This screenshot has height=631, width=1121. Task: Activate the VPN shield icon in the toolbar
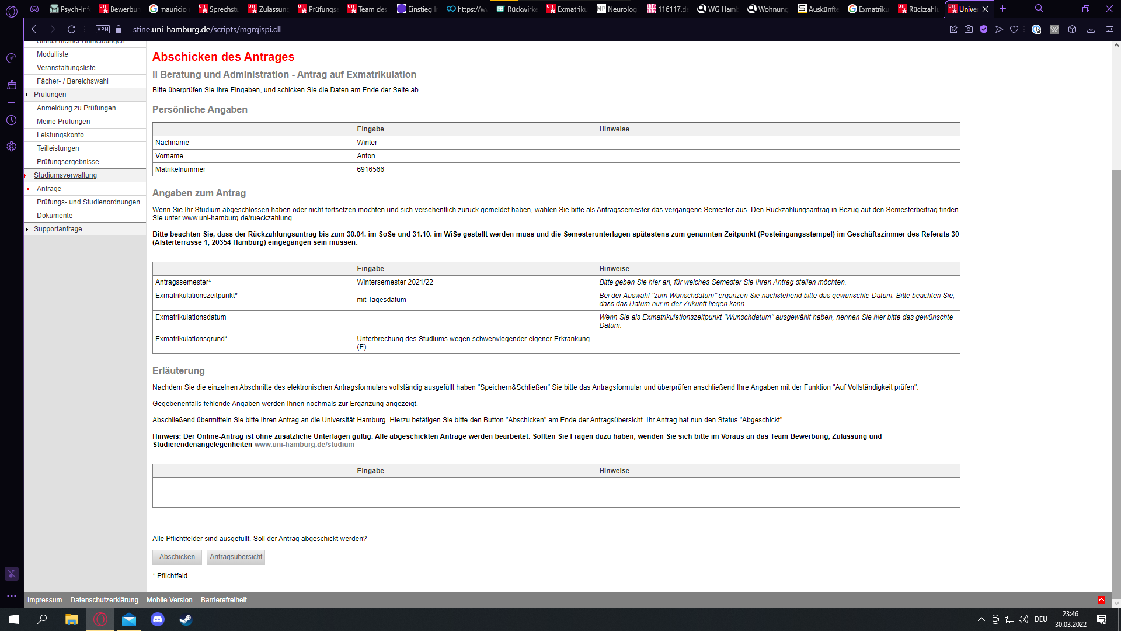point(984,29)
